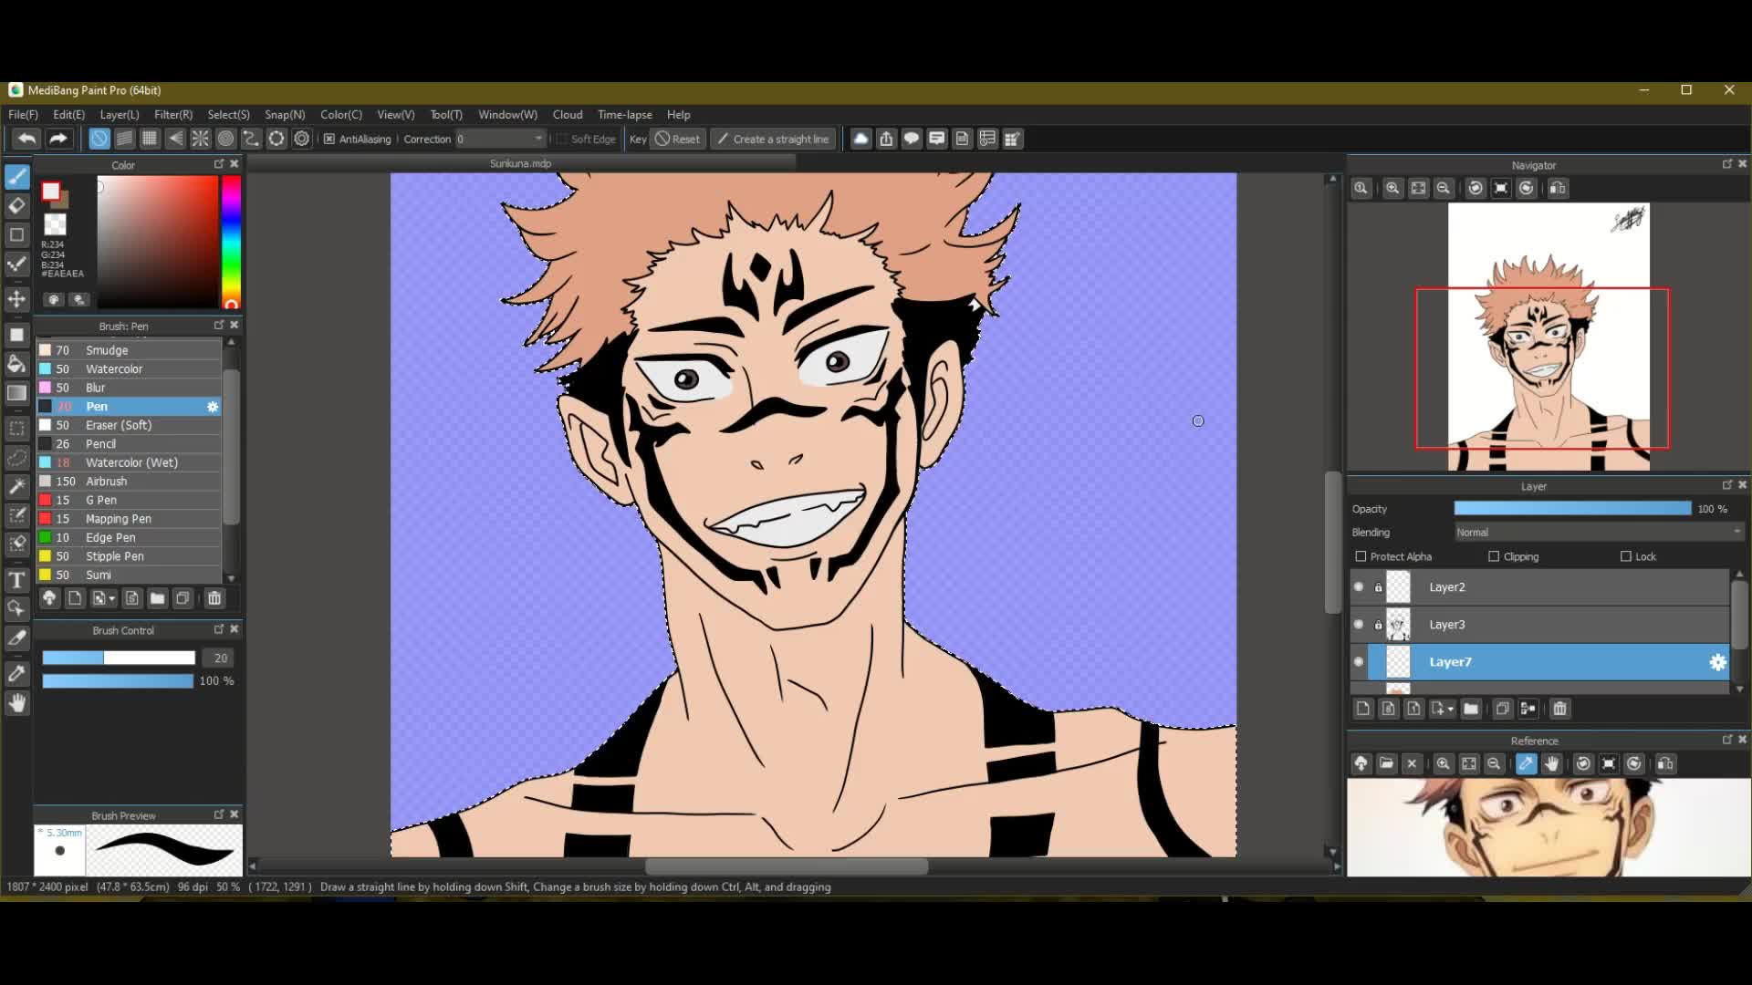Delete brush using trash icon in Brush panel
The image size is (1752, 985).
pyautogui.click(x=214, y=598)
